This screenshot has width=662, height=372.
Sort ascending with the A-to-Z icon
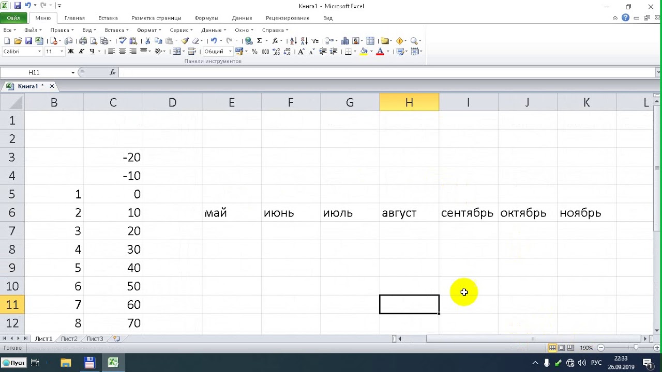point(293,41)
